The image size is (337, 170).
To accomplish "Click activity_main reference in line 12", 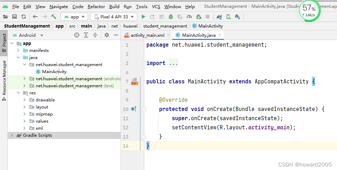I will tap(269, 128).
